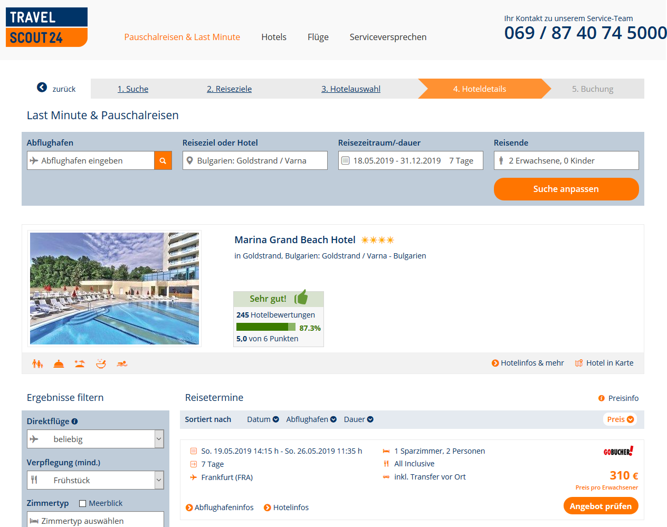The width and height of the screenshot is (667, 527).
Task: Sort results by Datum
Action: [x=263, y=419]
